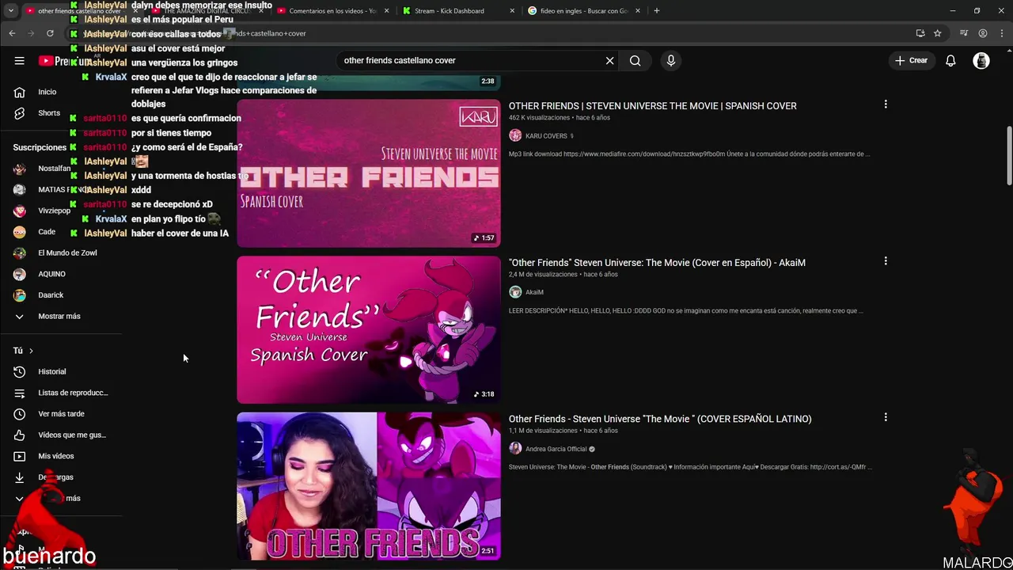Image resolution: width=1013 pixels, height=570 pixels.
Task: Click the magnifier search button
Action: click(x=635, y=61)
